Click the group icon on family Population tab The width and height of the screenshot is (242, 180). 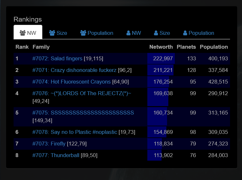[83, 33]
